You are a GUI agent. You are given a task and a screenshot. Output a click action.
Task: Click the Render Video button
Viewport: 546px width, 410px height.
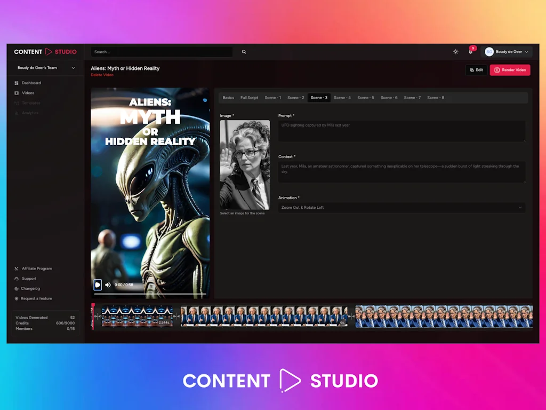pyautogui.click(x=510, y=70)
